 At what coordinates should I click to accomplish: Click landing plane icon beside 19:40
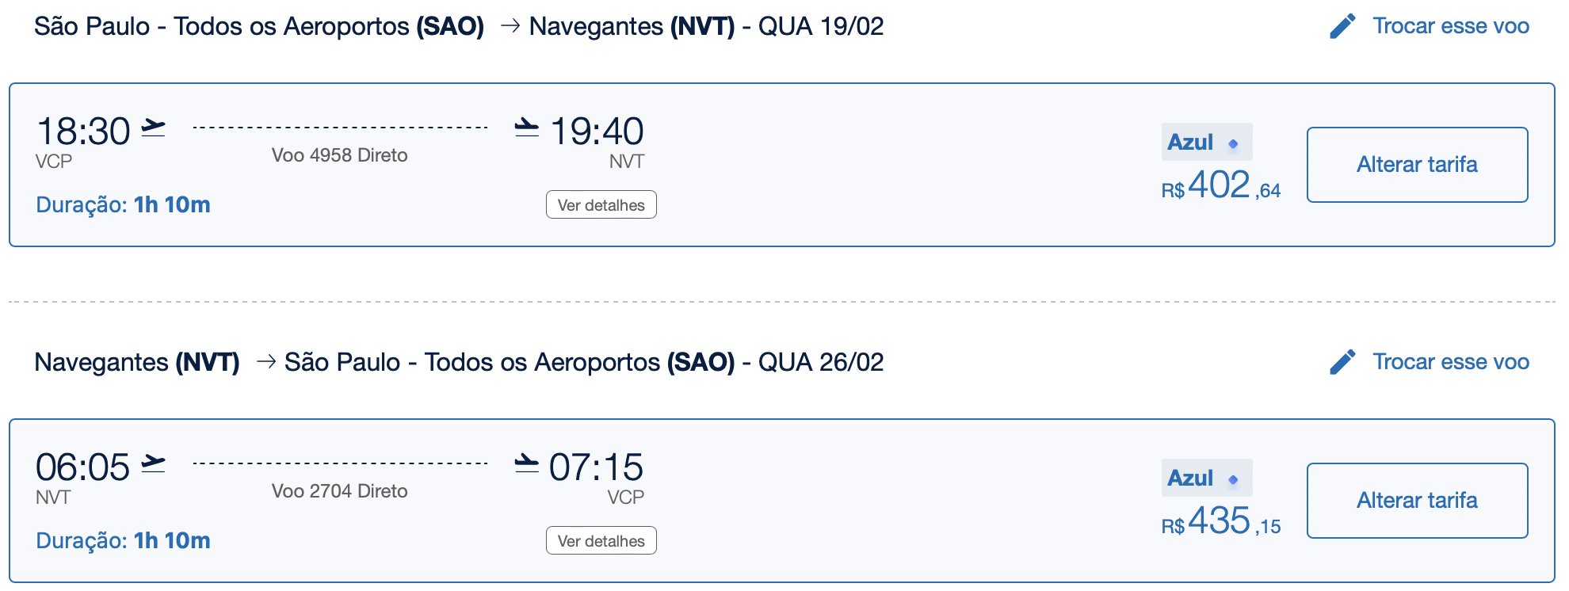click(526, 128)
